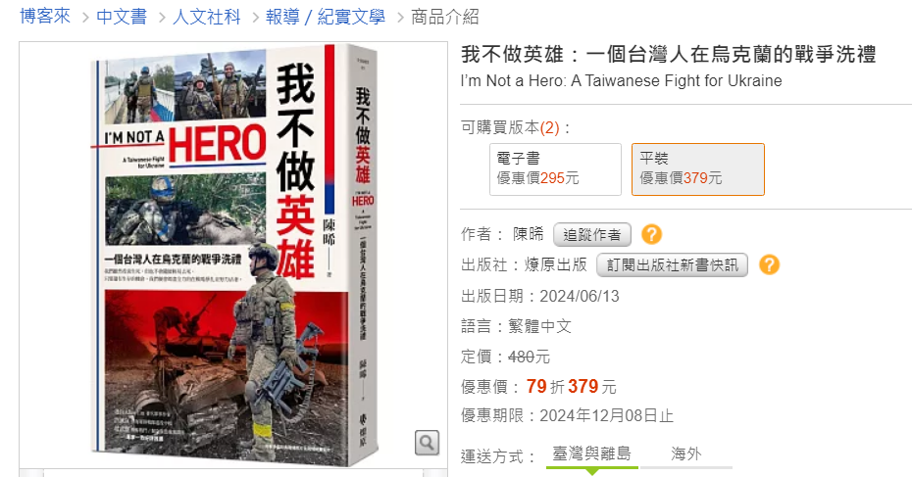Click breadcrumb arrow before 商品介紹
912x477 pixels.
tap(400, 18)
